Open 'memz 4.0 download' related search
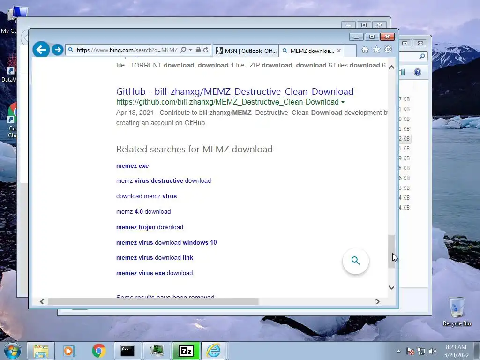The height and width of the screenshot is (360, 480). (x=143, y=211)
